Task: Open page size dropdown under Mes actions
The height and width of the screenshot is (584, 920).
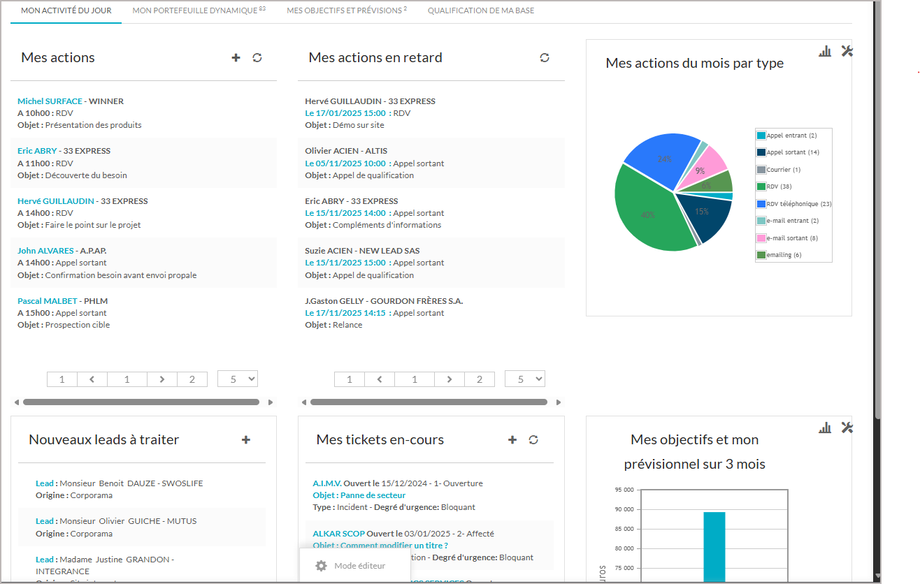Action: click(238, 379)
